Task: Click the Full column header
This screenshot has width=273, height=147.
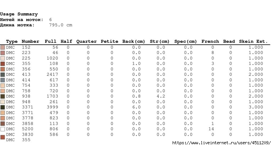Action: pos(50,42)
